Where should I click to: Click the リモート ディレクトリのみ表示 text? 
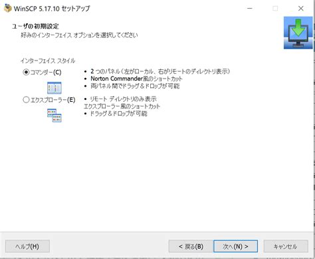(x=123, y=99)
